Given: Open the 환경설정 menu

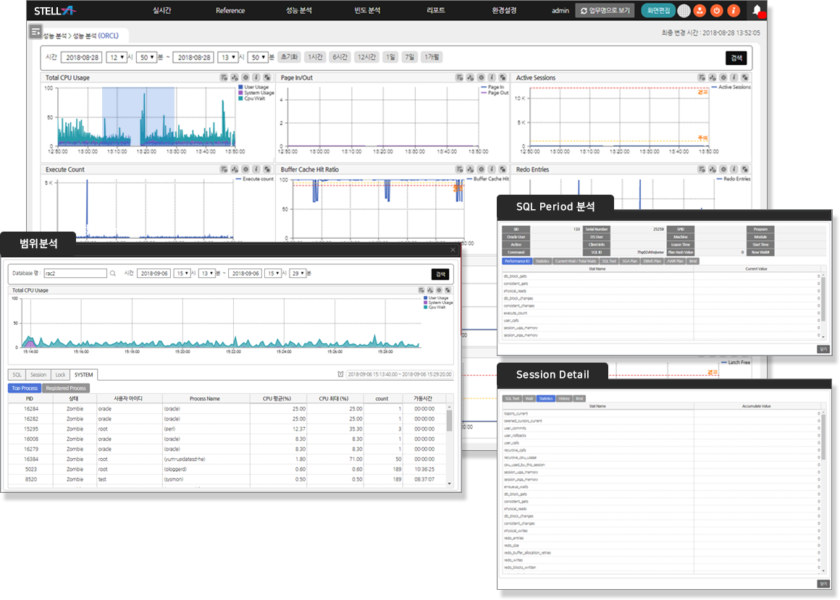Looking at the screenshot, I should pyautogui.click(x=504, y=10).
